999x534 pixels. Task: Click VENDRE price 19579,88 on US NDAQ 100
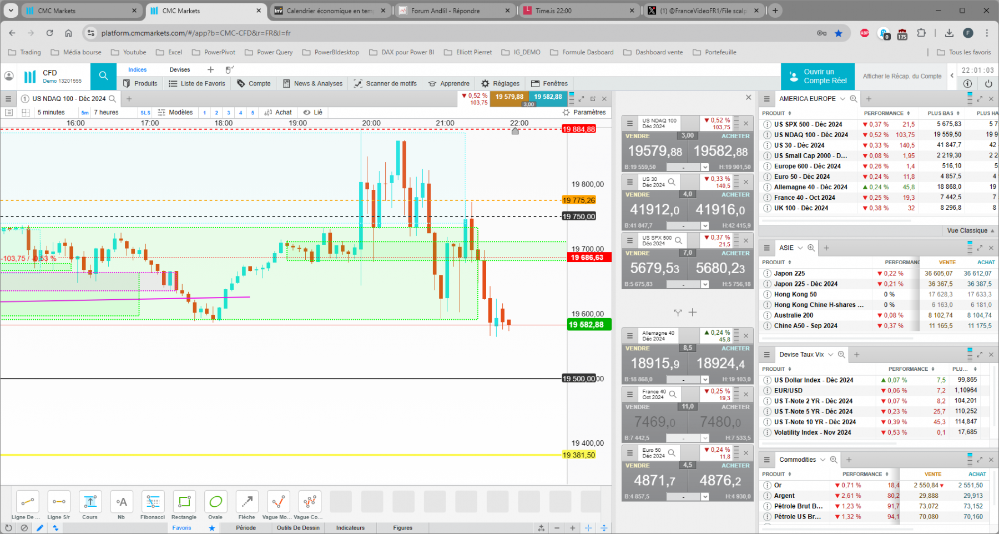tap(655, 152)
